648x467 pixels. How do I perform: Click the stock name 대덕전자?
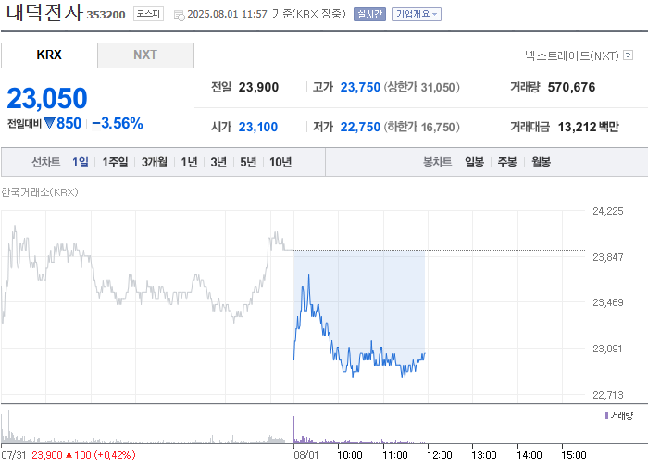[44, 12]
